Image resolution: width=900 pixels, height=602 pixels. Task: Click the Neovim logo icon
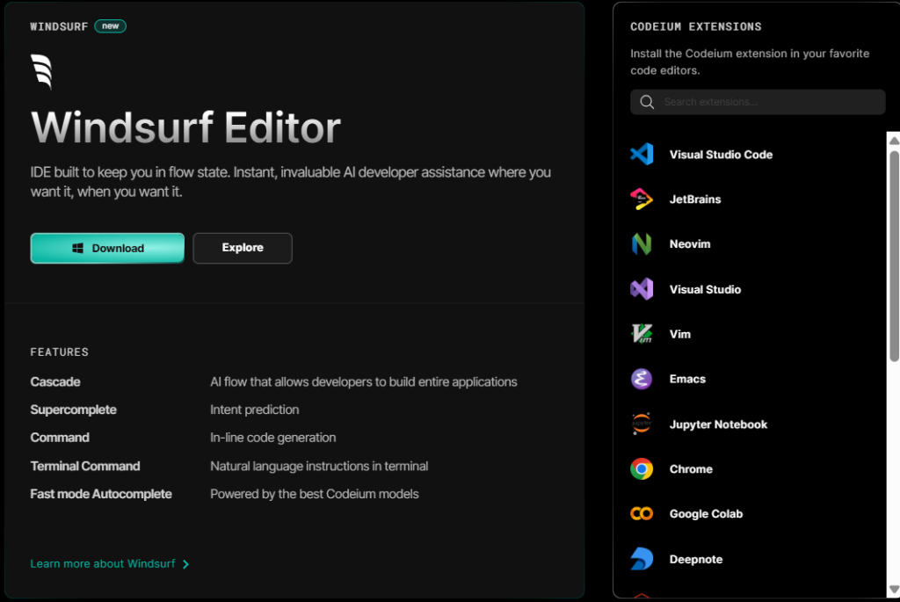(642, 244)
